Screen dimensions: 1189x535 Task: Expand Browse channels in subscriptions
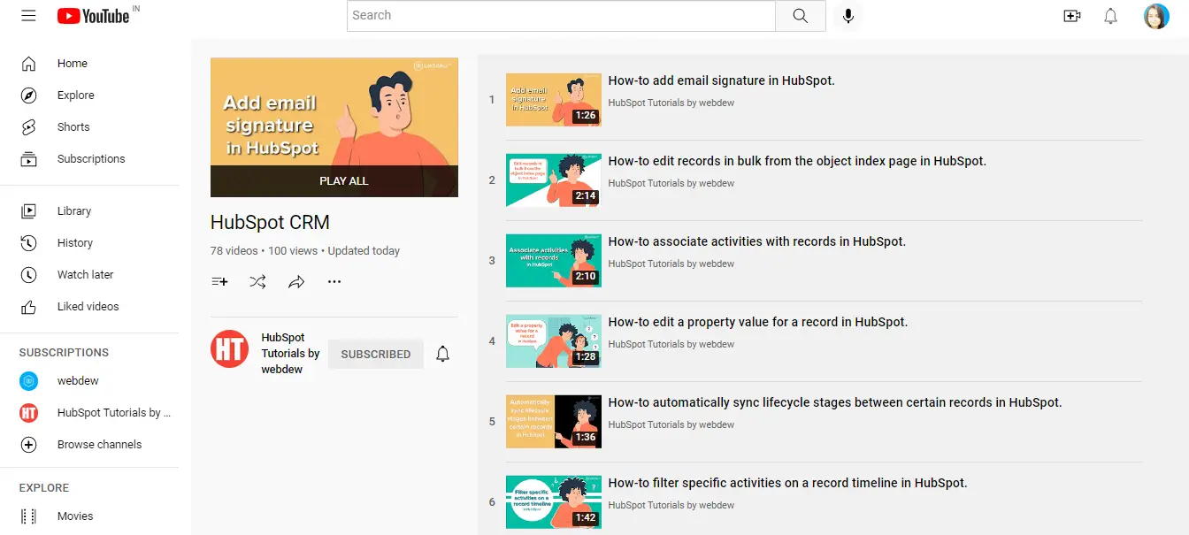point(99,444)
